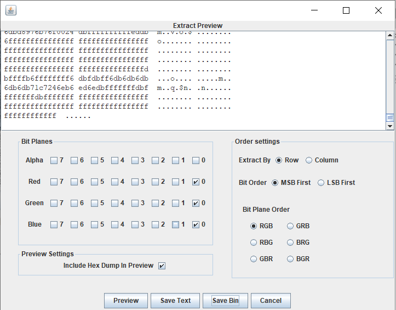This screenshot has height=310, width=396.
Task: Enable Red bit plane 2 checkbox
Action: point(155,182)
